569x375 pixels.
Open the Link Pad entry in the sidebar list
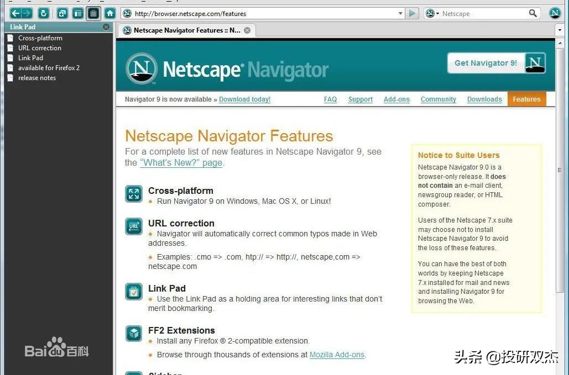point(30,58)
